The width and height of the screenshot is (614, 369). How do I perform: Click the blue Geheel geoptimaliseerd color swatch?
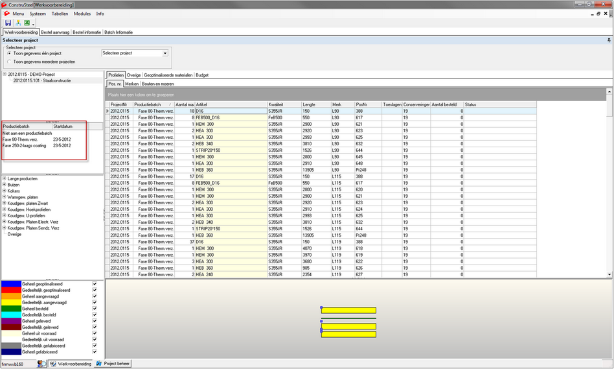coord(12,284)
